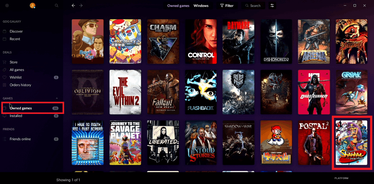Open the pixel-art Chinese-titled game cover
The height and width of the screenshot is (184, 374).
point(276,143)
